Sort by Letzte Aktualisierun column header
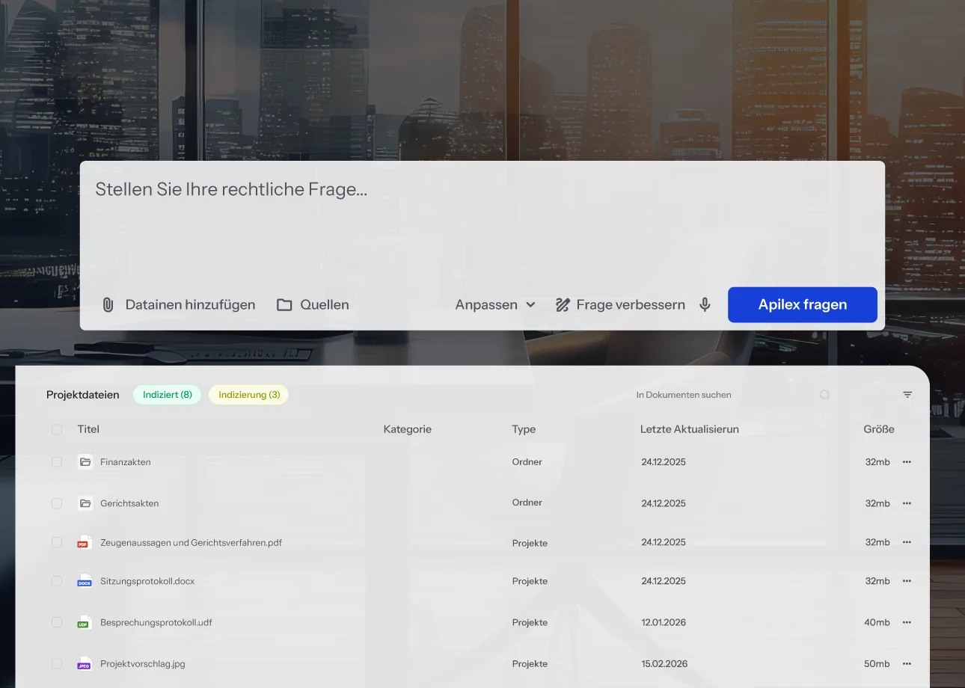The image size is (965, 688). pyautogui.click(x=690, y=429)
